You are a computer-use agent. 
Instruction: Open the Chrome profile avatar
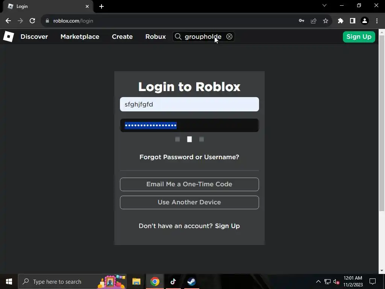[x=365, y=21]
